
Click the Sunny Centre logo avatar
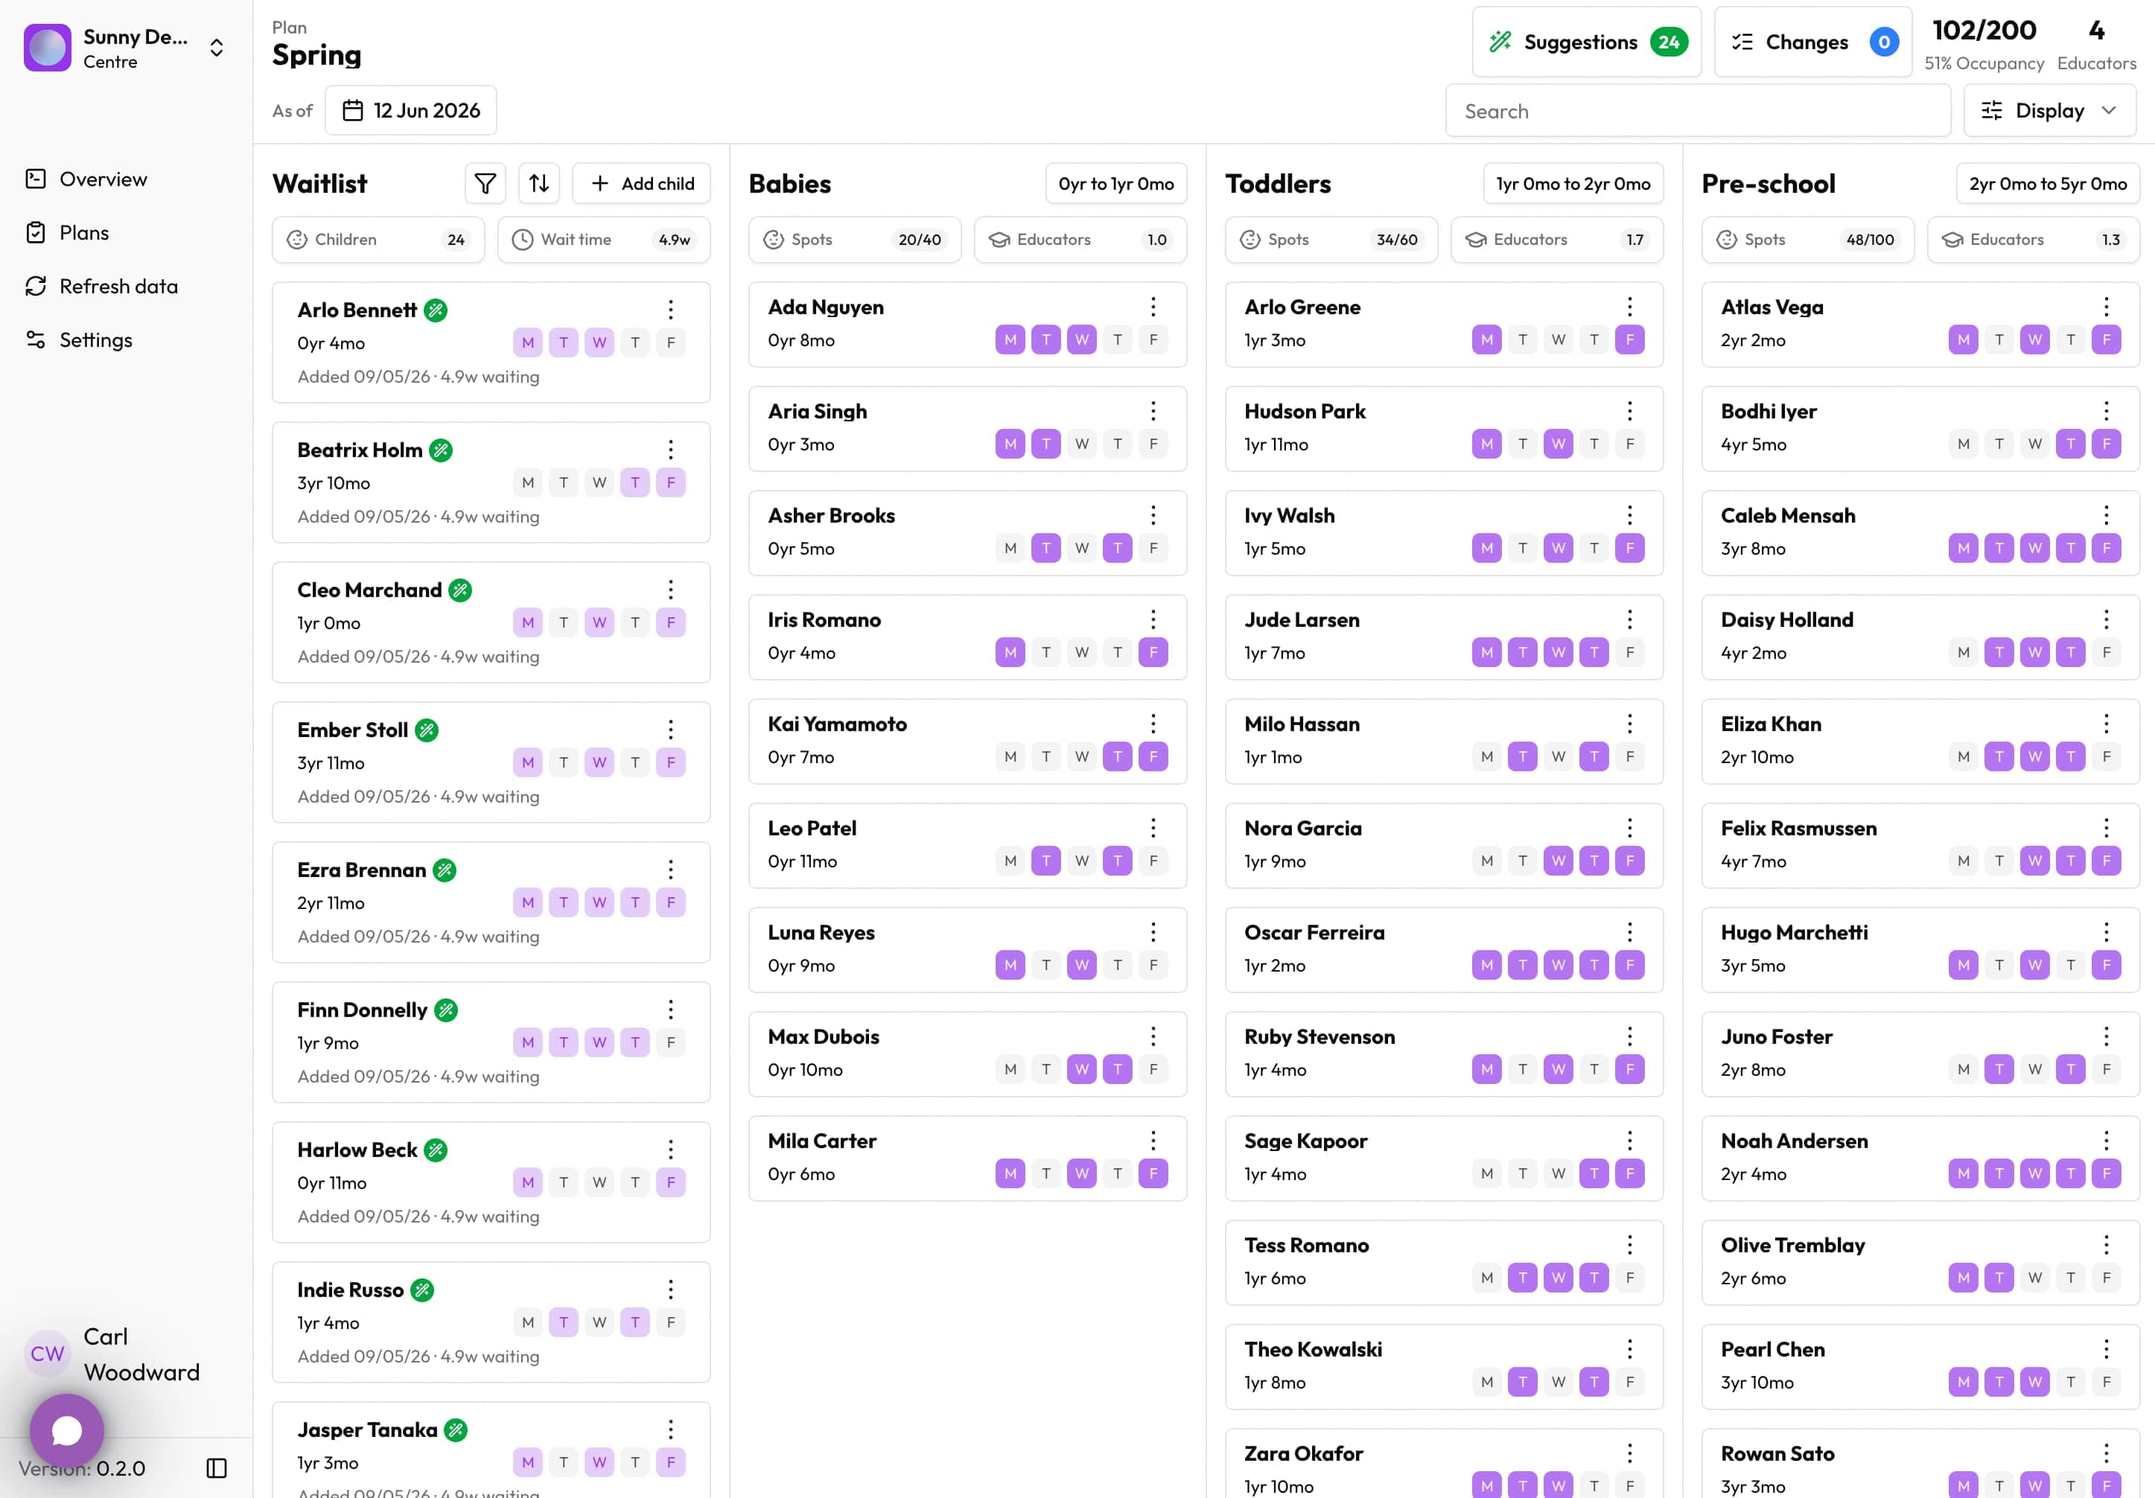point(47,48)
